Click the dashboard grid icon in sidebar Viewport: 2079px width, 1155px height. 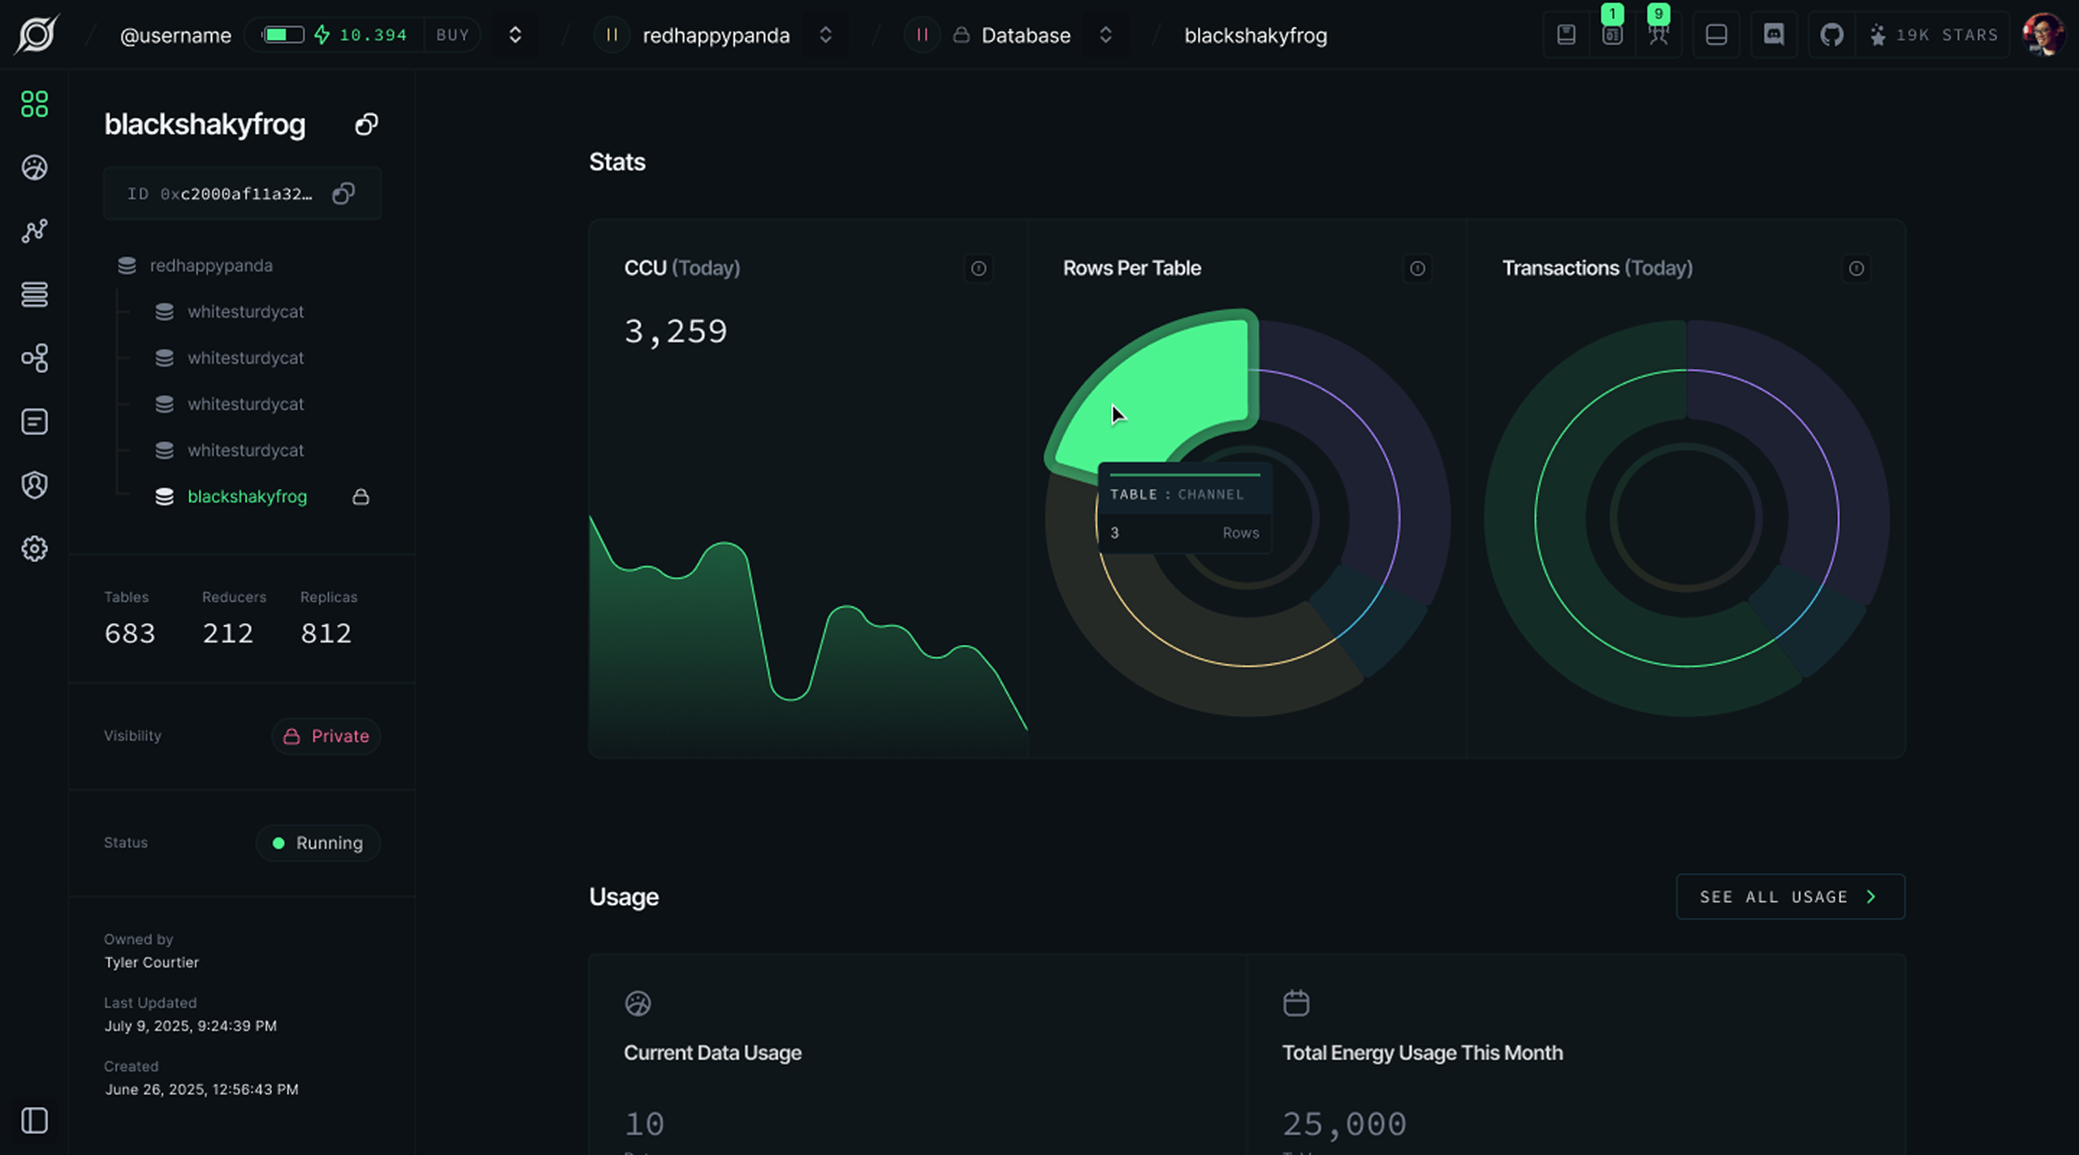[x=34, y=104]
